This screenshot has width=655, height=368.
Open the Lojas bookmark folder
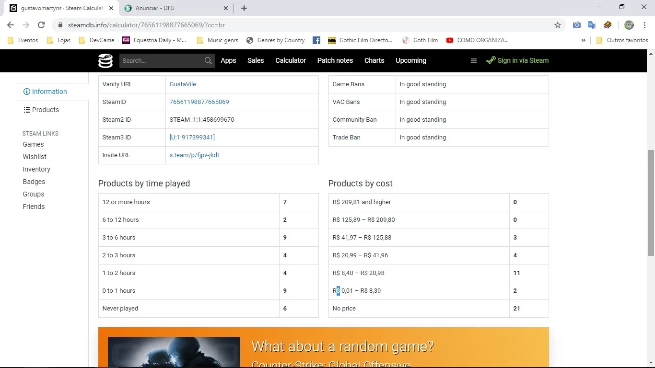point(58,40)
